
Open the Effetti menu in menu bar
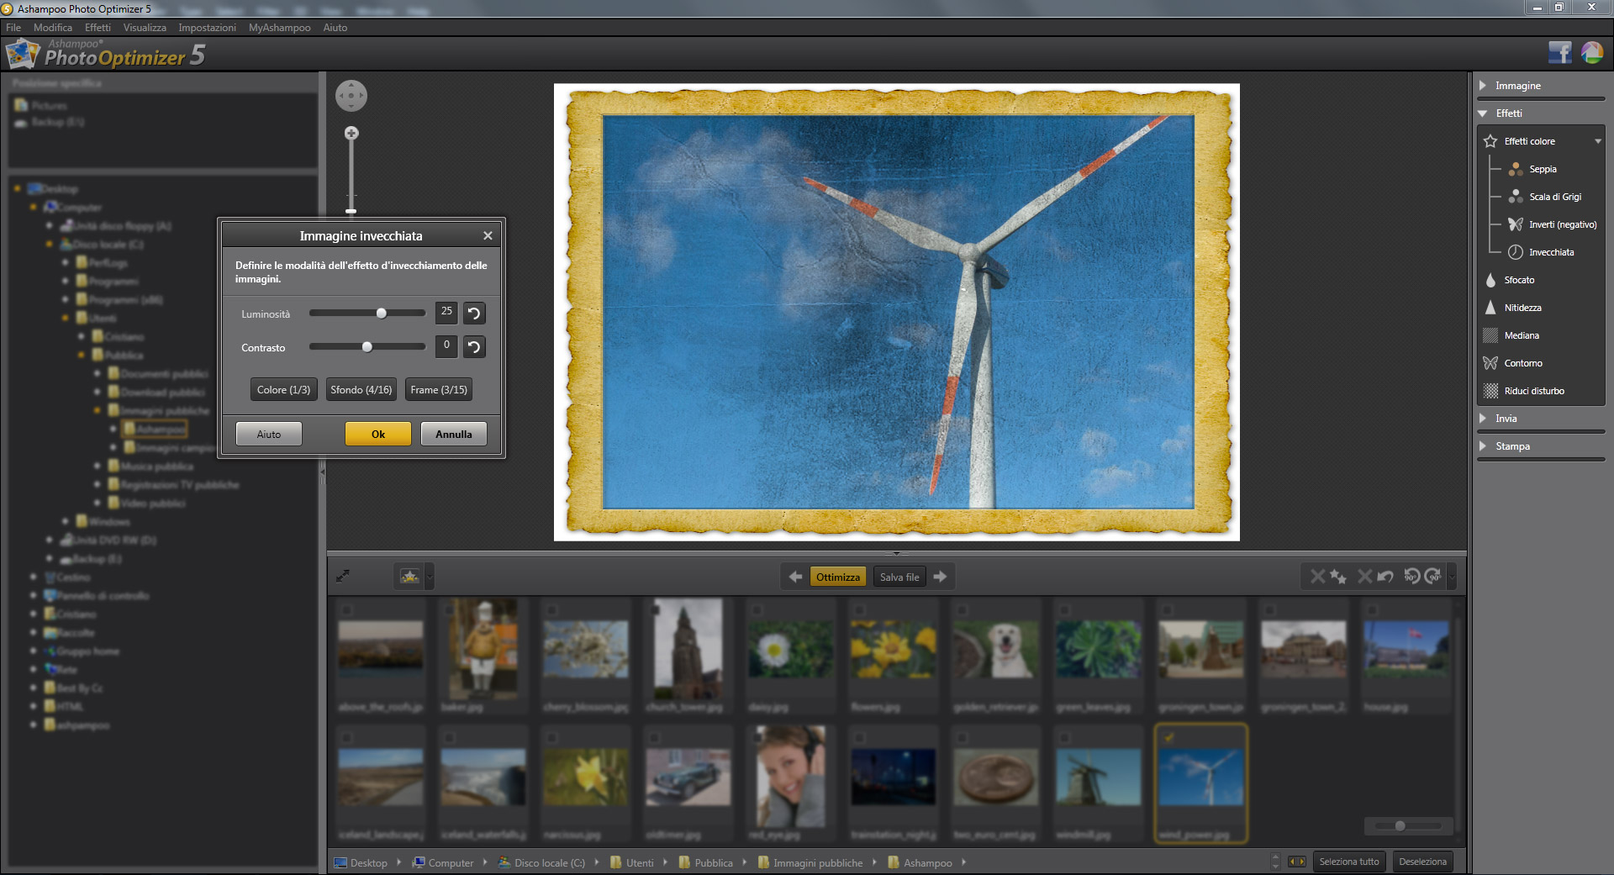(98, 28)
